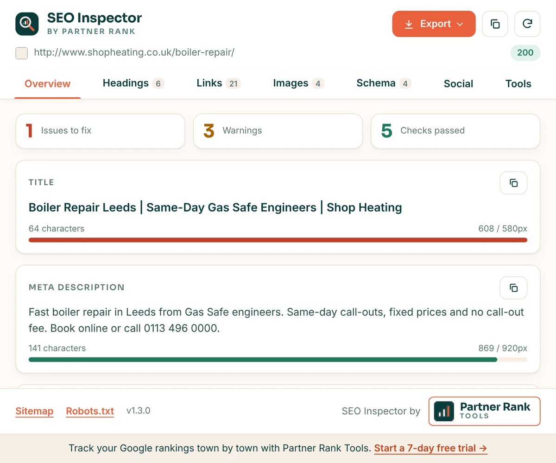Image resolution: width=556 pixels, height=463 pixels.
Task: Click the BY PARTNER RANK subtitle
Action: (x=91, y=31)
